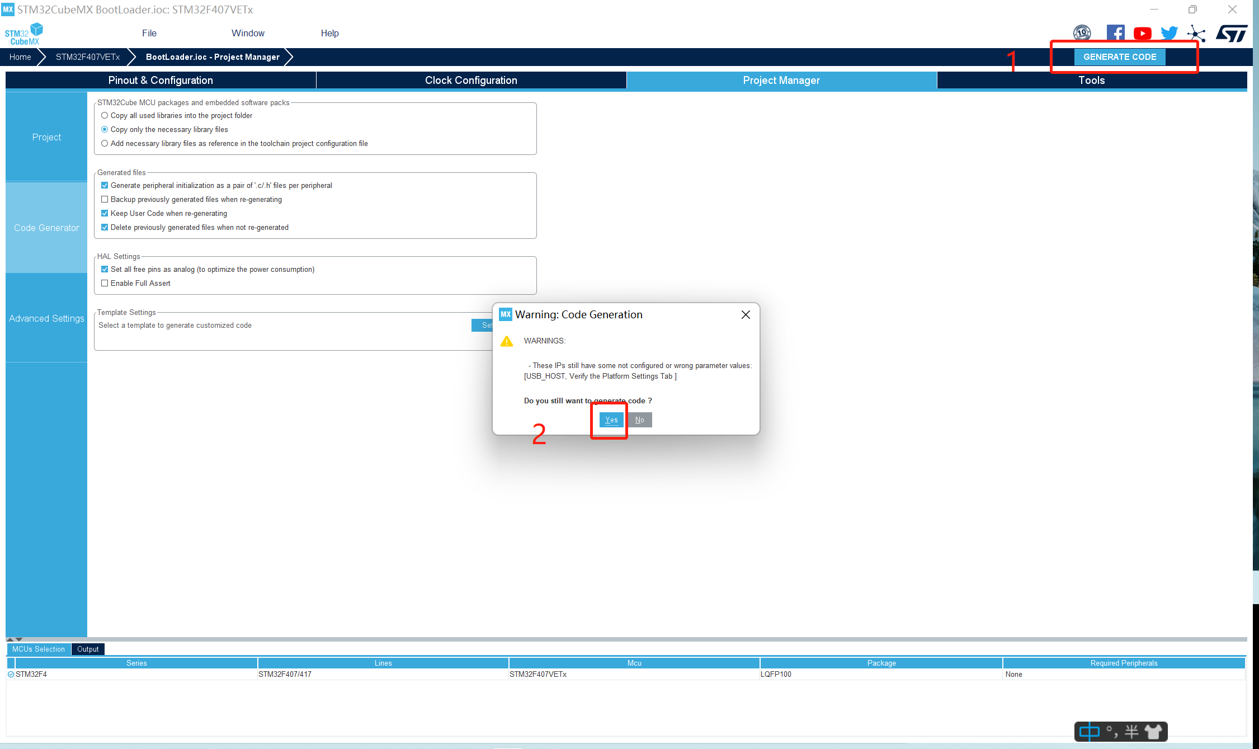Click the 10-year anniversary badge icon
This screenshot has width=1259, height=749.
tap(1082, 33)
